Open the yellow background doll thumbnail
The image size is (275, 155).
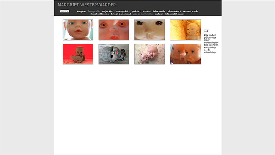coord(185,30)
